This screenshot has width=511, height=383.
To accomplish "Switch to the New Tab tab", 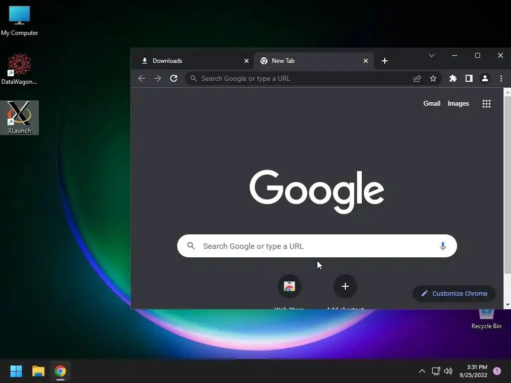I will click(x=313, y=61).
